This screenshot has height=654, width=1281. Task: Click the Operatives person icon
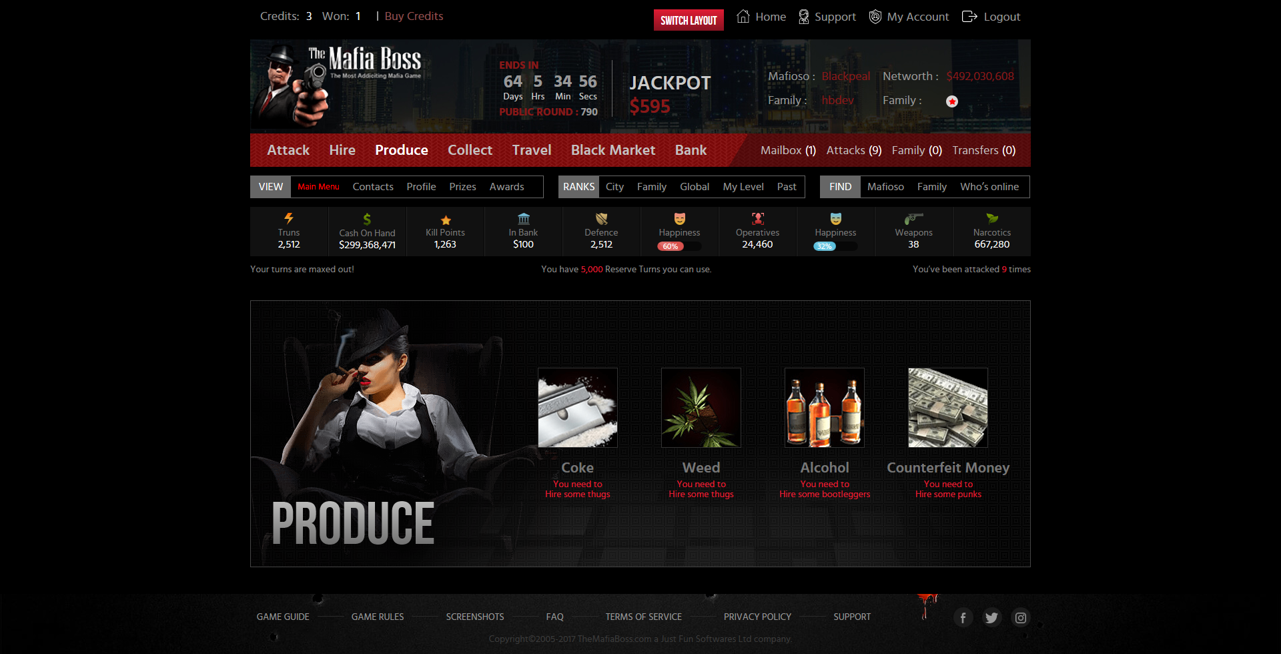click(758, 218)
